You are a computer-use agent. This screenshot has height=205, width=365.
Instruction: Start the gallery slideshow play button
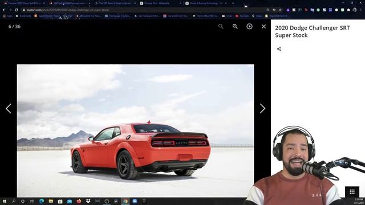(x=249, y=27)
